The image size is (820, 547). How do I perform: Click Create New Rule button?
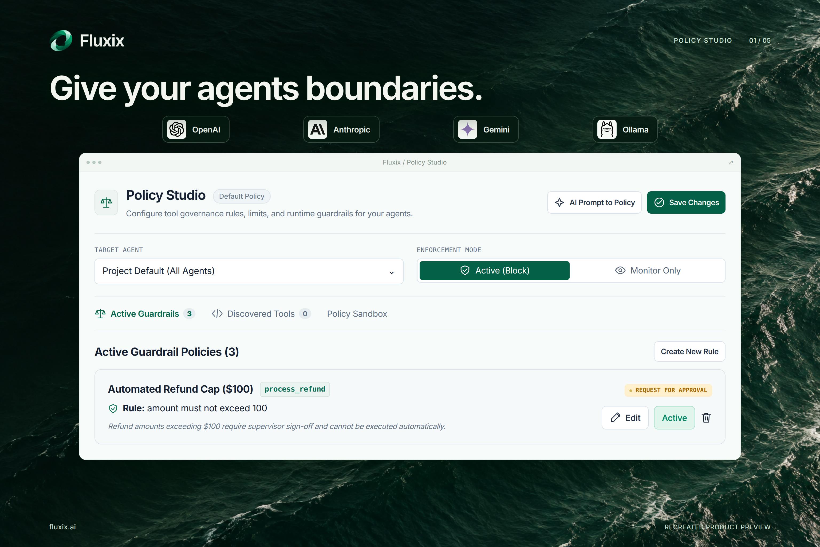[x=689, y=351]
